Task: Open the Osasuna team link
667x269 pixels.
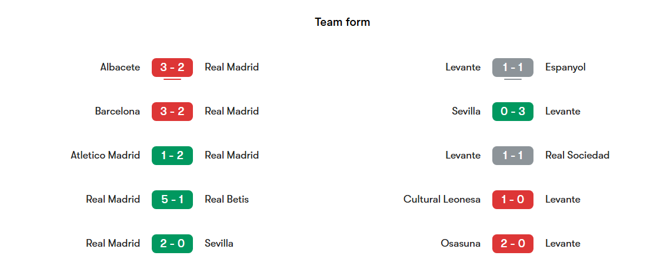Action: click(461, 244)
